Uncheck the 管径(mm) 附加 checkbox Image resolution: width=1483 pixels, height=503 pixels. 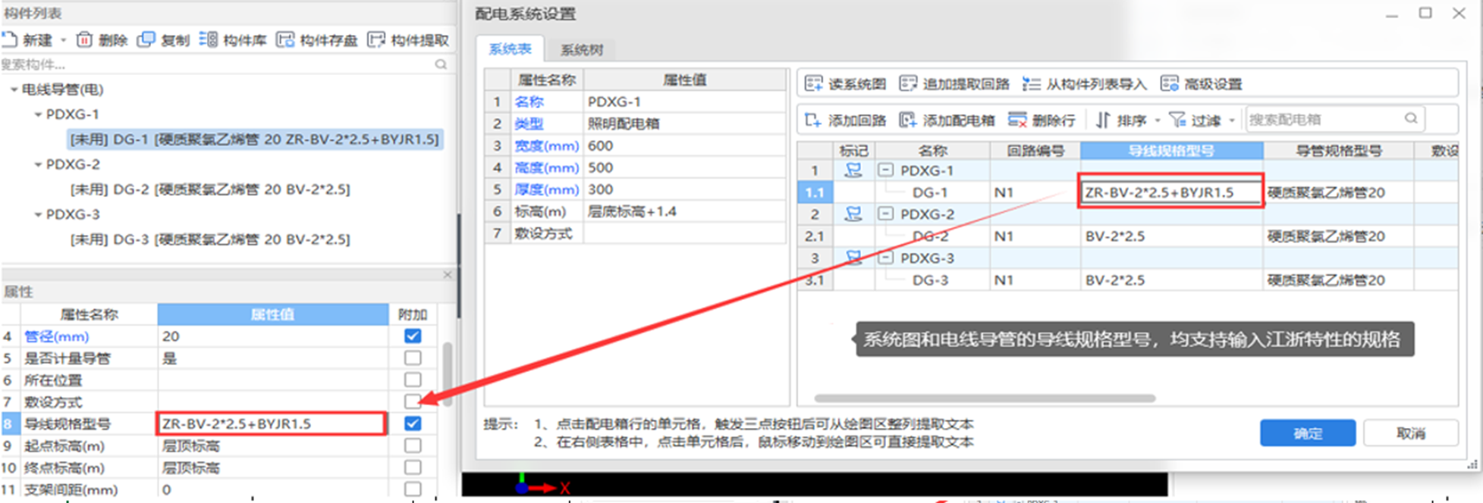point(413,336)
